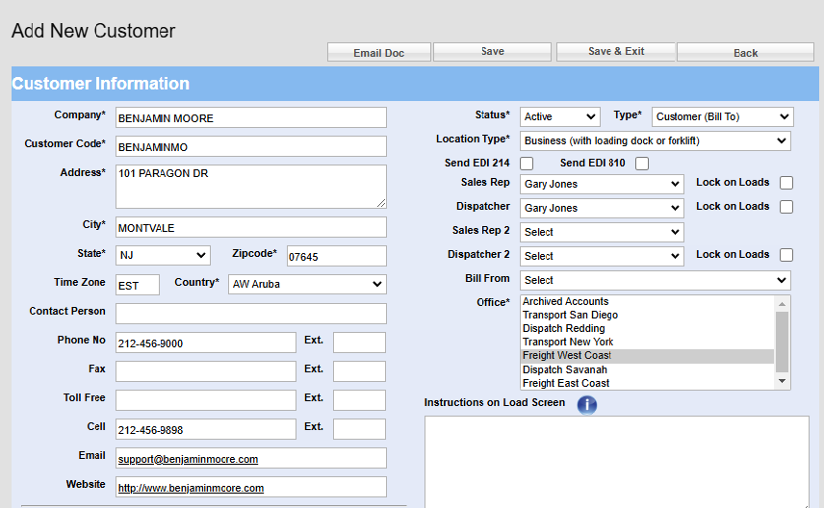824x508 pixels.
Task: Enable Lock on Loads for Dispatcher 2
Action: [786, 255]
